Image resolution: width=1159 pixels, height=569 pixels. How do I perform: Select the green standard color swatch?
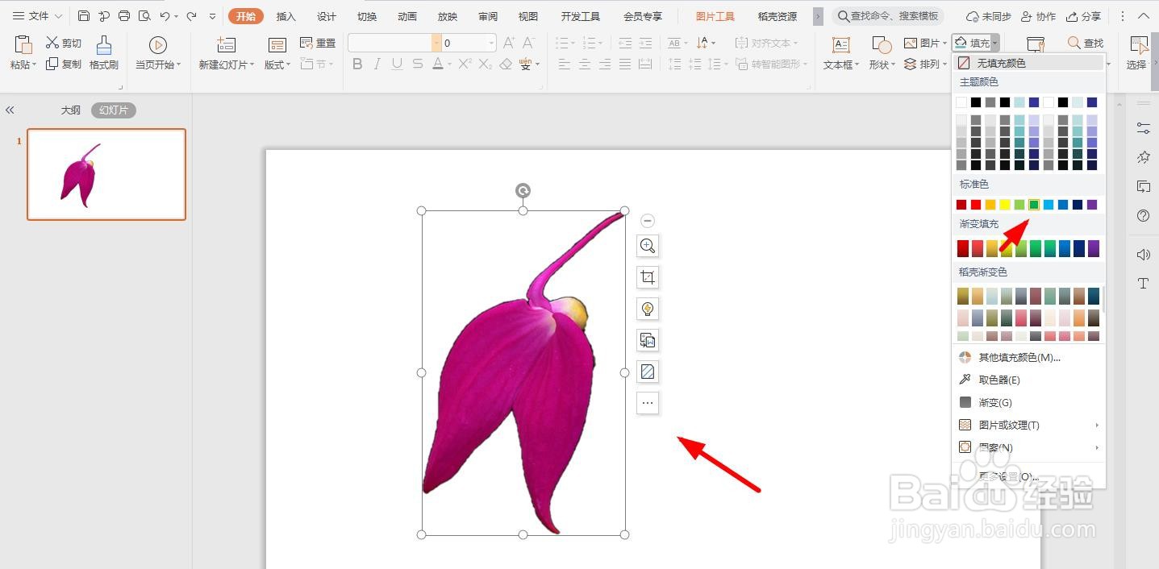tap(1034, 205)
